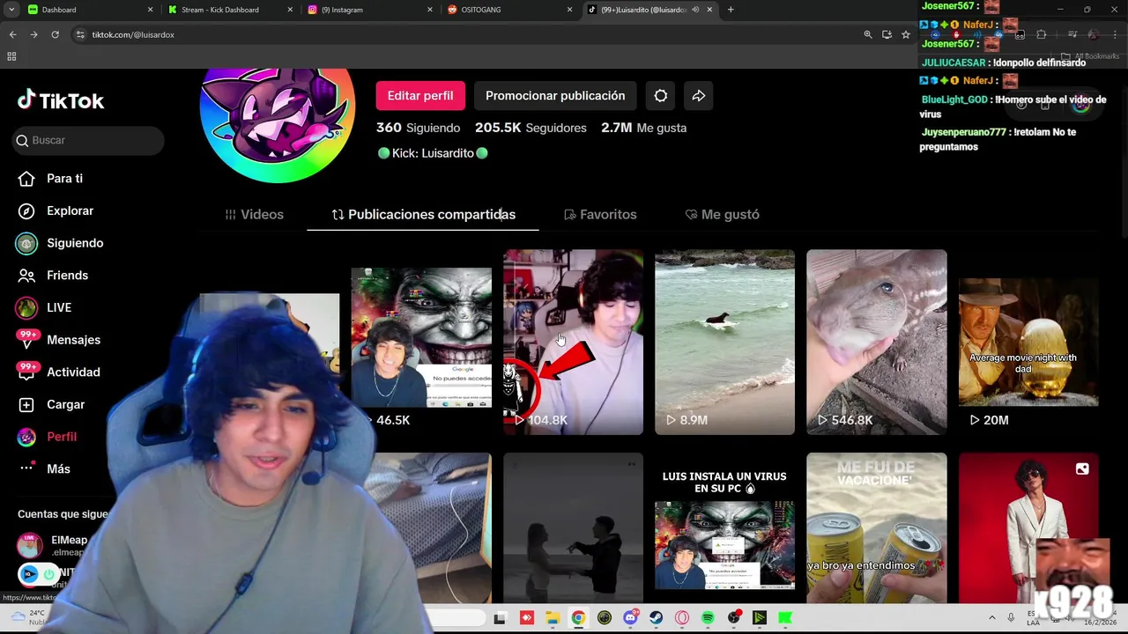1128x634 pixels.
Task: Open the white suit photo post
Action: point(1028,528)
